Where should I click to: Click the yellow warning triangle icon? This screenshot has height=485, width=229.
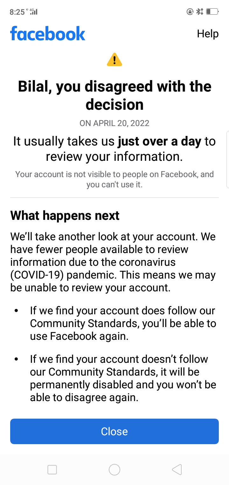(x=114, y=59)
